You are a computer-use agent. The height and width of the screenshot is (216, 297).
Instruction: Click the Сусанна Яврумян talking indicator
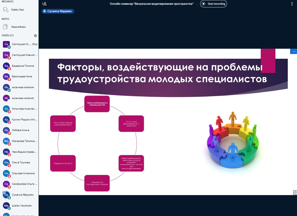pyautogui.click(x=58, y=11)
